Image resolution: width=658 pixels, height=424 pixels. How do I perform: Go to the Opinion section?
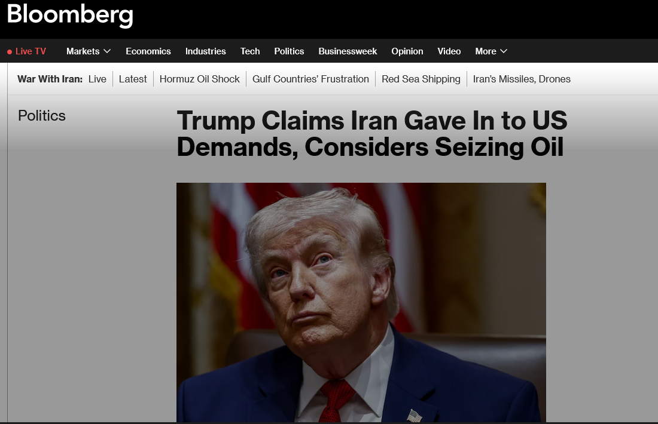point(407,51)
